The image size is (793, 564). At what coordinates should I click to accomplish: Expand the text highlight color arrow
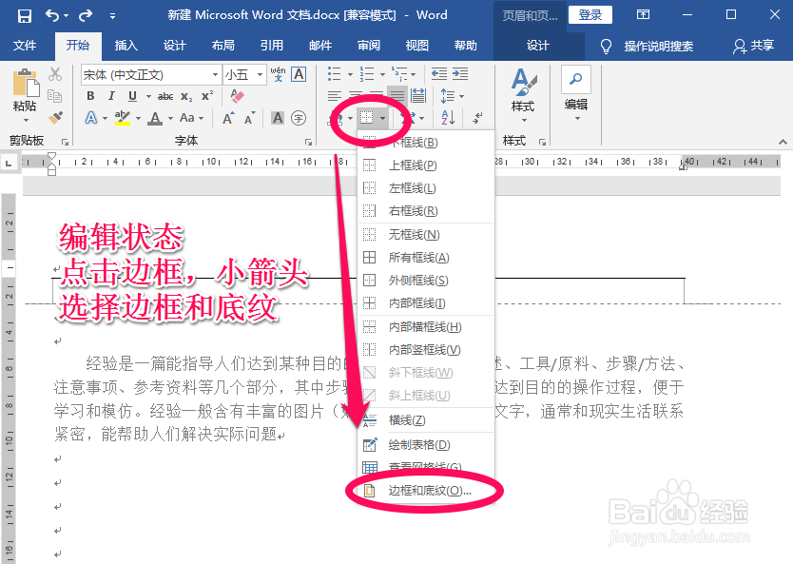(x=138, y=118)
